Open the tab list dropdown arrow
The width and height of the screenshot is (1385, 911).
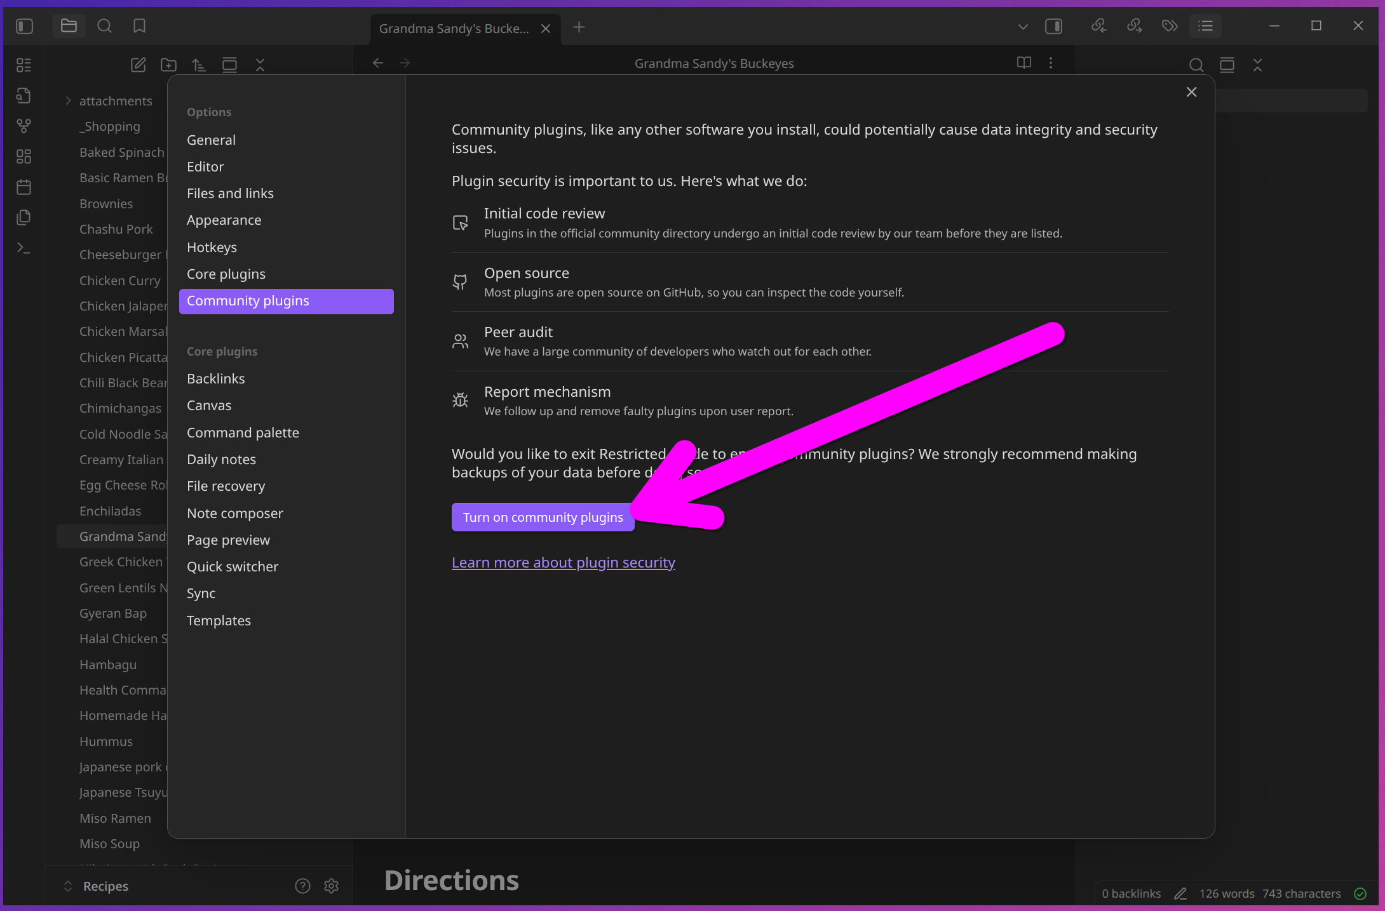coord(1022,27)
